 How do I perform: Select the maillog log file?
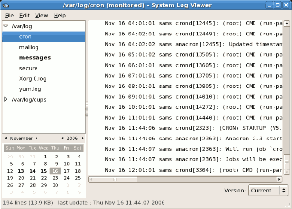29,47
